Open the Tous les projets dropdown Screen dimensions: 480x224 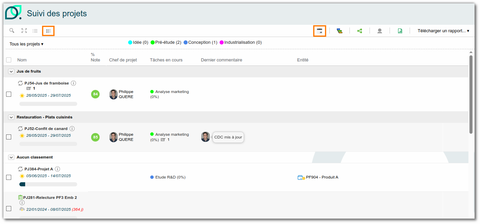tap(27, 44)
